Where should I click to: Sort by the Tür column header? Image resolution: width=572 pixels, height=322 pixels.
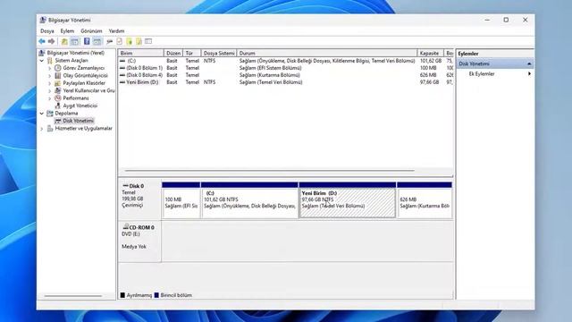pyautogui.click(x=192, y=54)
